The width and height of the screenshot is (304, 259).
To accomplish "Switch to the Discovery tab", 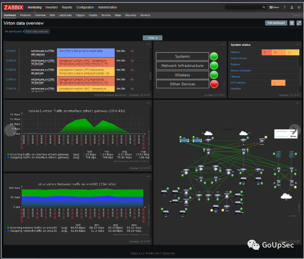I will [131, 15].
